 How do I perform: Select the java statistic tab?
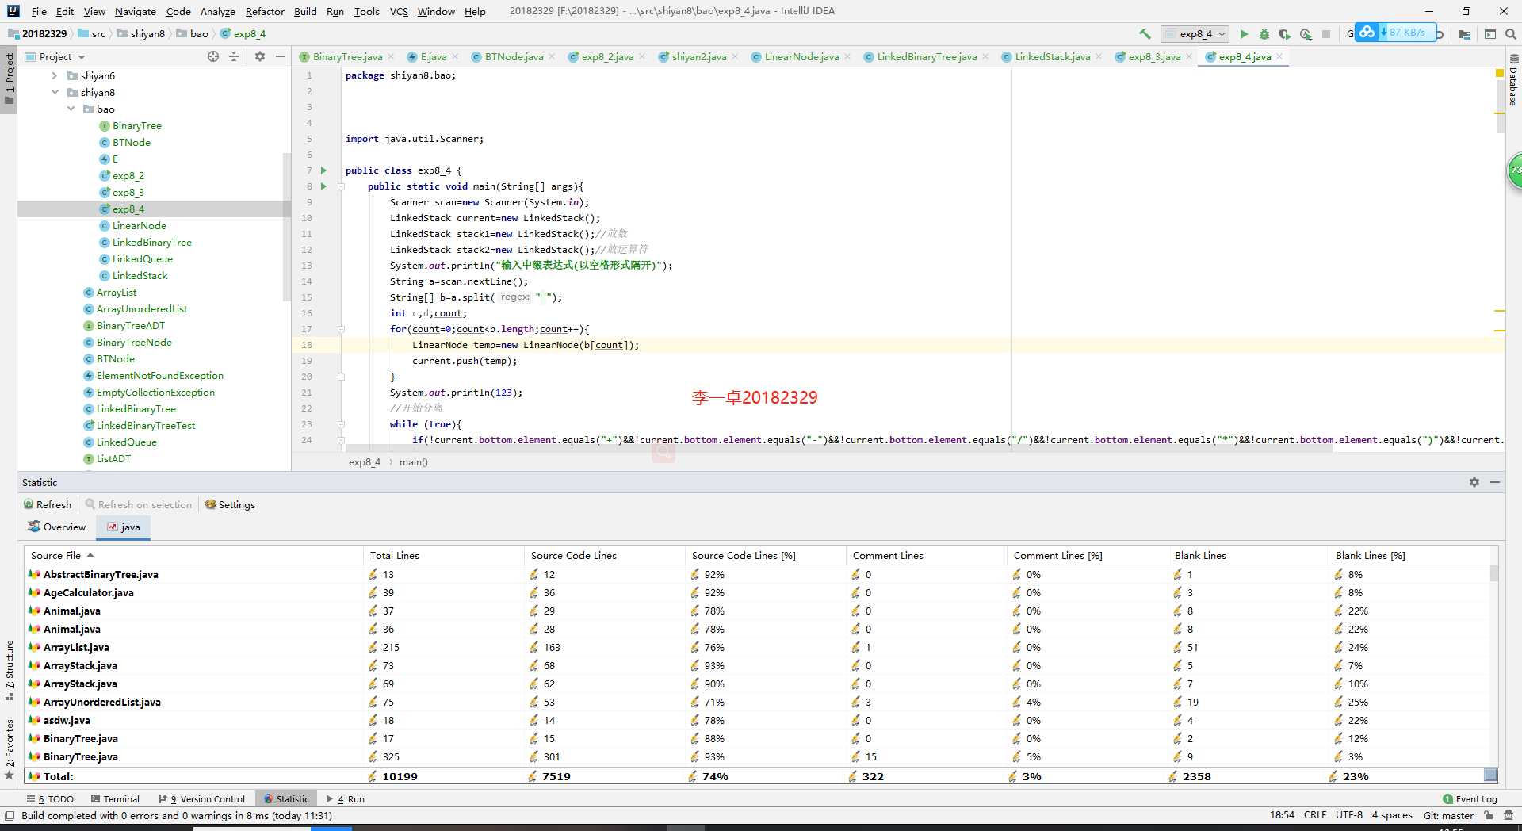click(124, 527)
